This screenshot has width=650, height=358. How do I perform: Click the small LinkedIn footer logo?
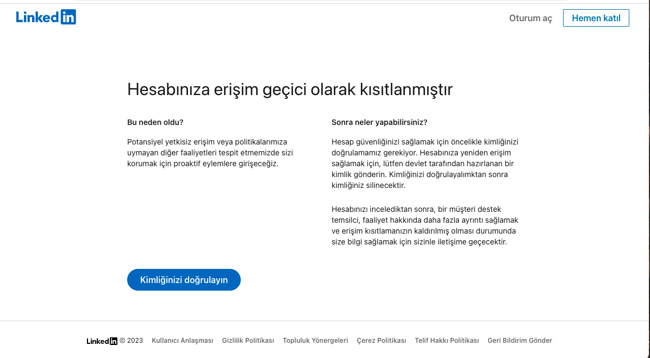pos(102,341)
